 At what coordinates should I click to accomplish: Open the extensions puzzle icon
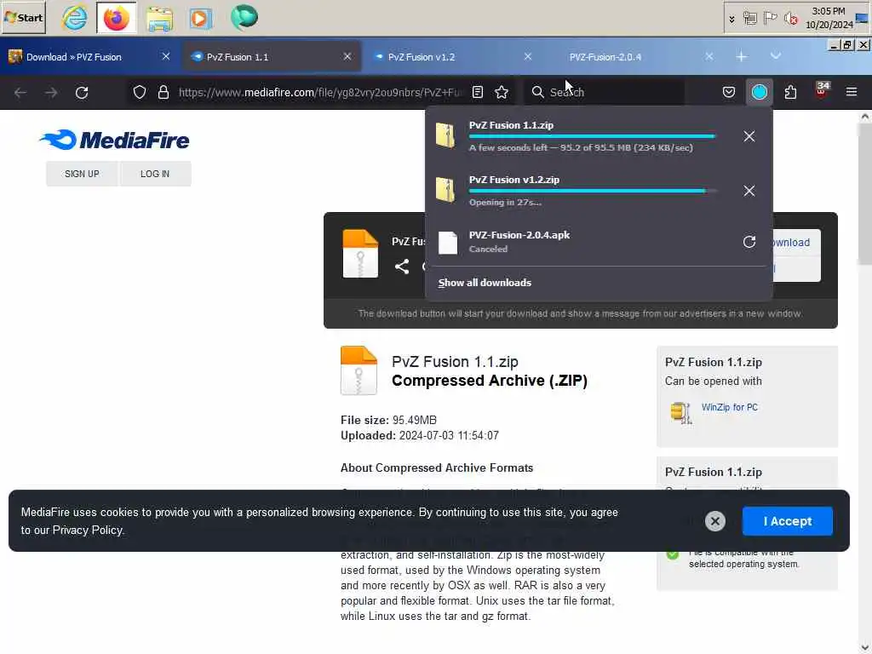click(x=790, y=92)
